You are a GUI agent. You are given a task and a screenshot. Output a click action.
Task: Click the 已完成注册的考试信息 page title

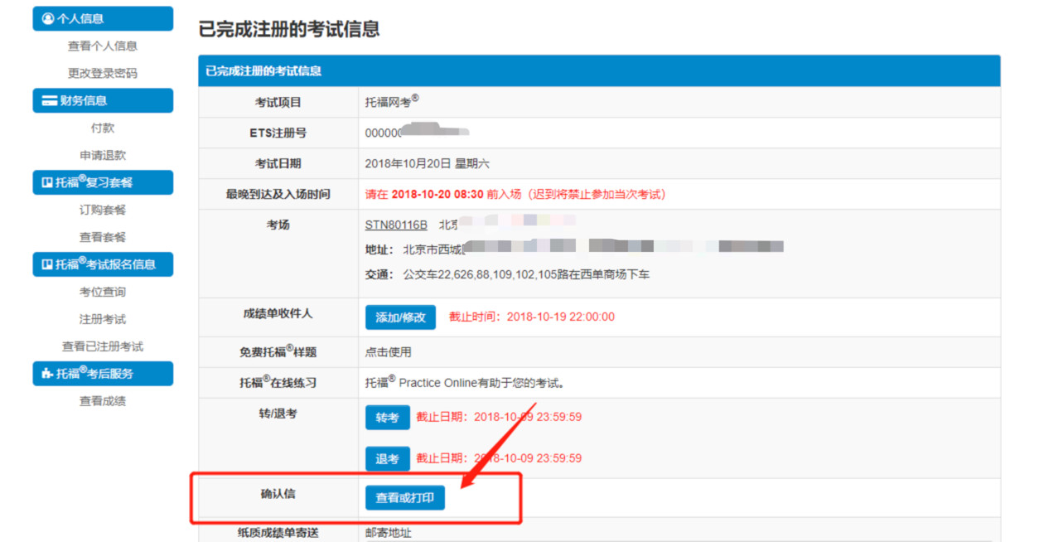[x=289, y=29]
